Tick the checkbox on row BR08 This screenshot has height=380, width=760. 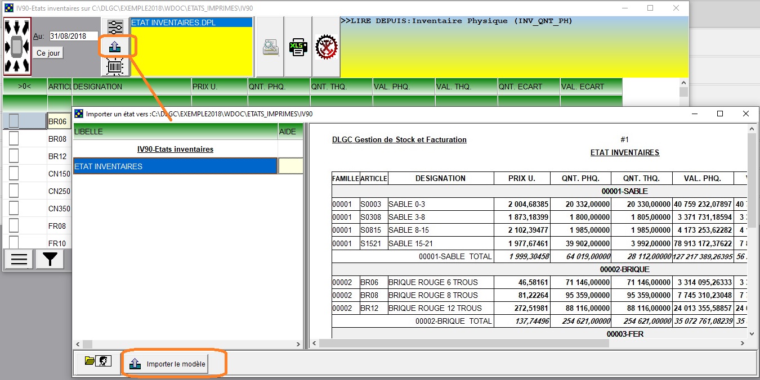point(14,139)
